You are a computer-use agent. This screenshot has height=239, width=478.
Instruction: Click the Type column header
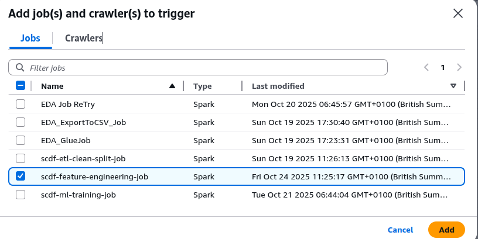coord(203,86)
